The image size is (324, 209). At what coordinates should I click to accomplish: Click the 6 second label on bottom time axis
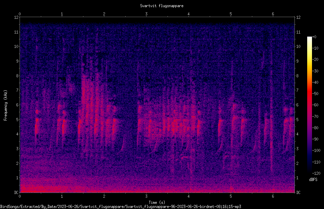click(273, 196)
